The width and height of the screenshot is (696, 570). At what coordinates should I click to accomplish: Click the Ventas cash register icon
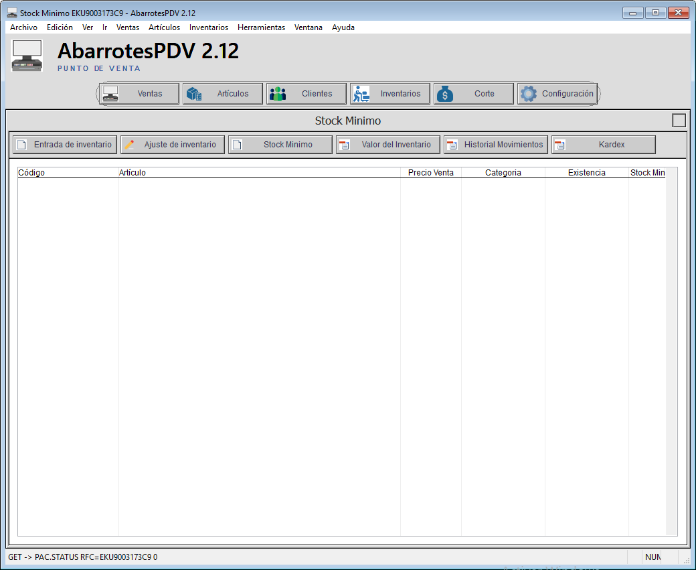110,94
